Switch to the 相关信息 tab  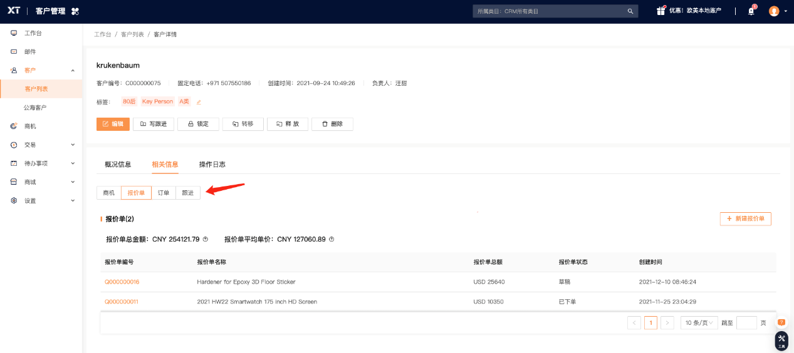(165, 165)
